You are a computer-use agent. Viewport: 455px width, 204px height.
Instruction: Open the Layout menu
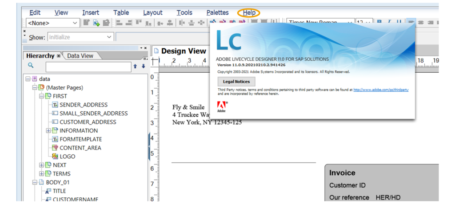153,13
